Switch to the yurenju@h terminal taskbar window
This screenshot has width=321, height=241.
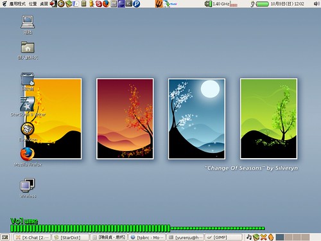[x=185, y=237]
